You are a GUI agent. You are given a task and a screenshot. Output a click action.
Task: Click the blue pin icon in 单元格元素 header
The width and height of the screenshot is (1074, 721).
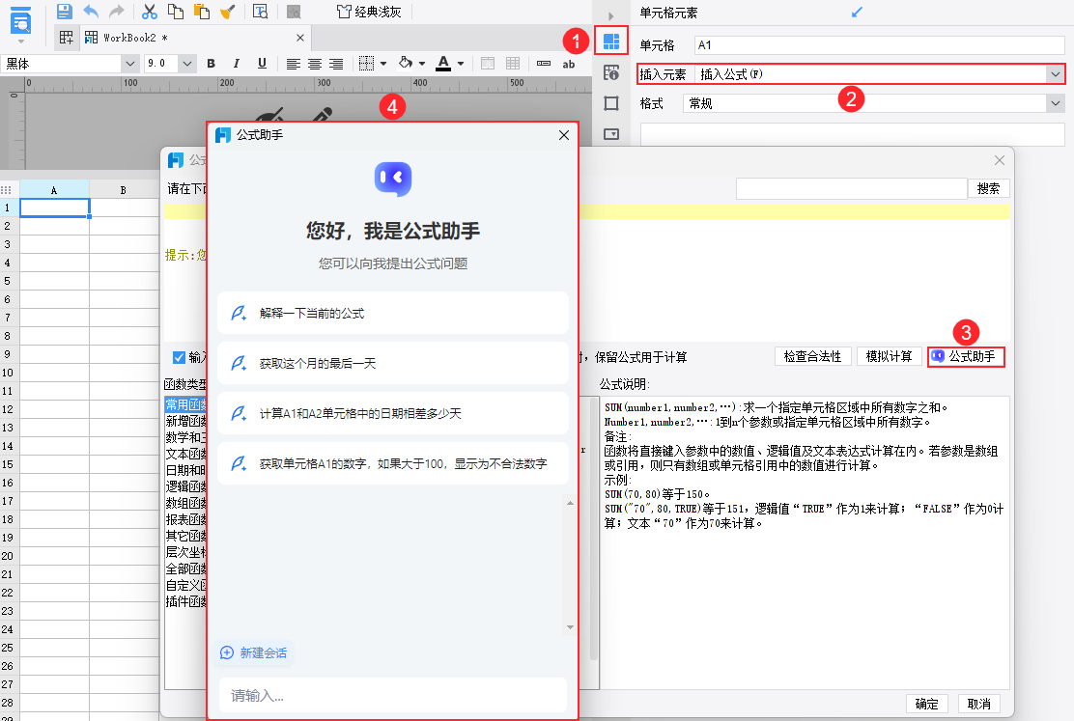tap(857, 13)
